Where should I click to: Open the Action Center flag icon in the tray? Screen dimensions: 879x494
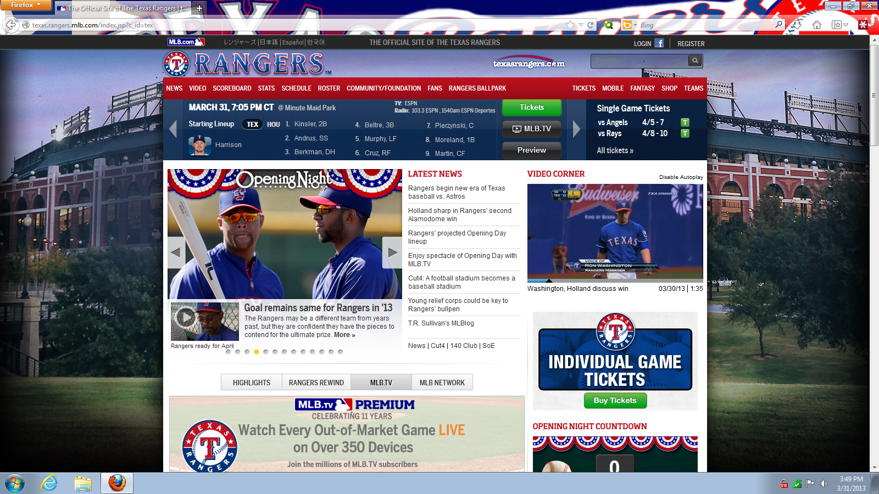pos(810,484)
